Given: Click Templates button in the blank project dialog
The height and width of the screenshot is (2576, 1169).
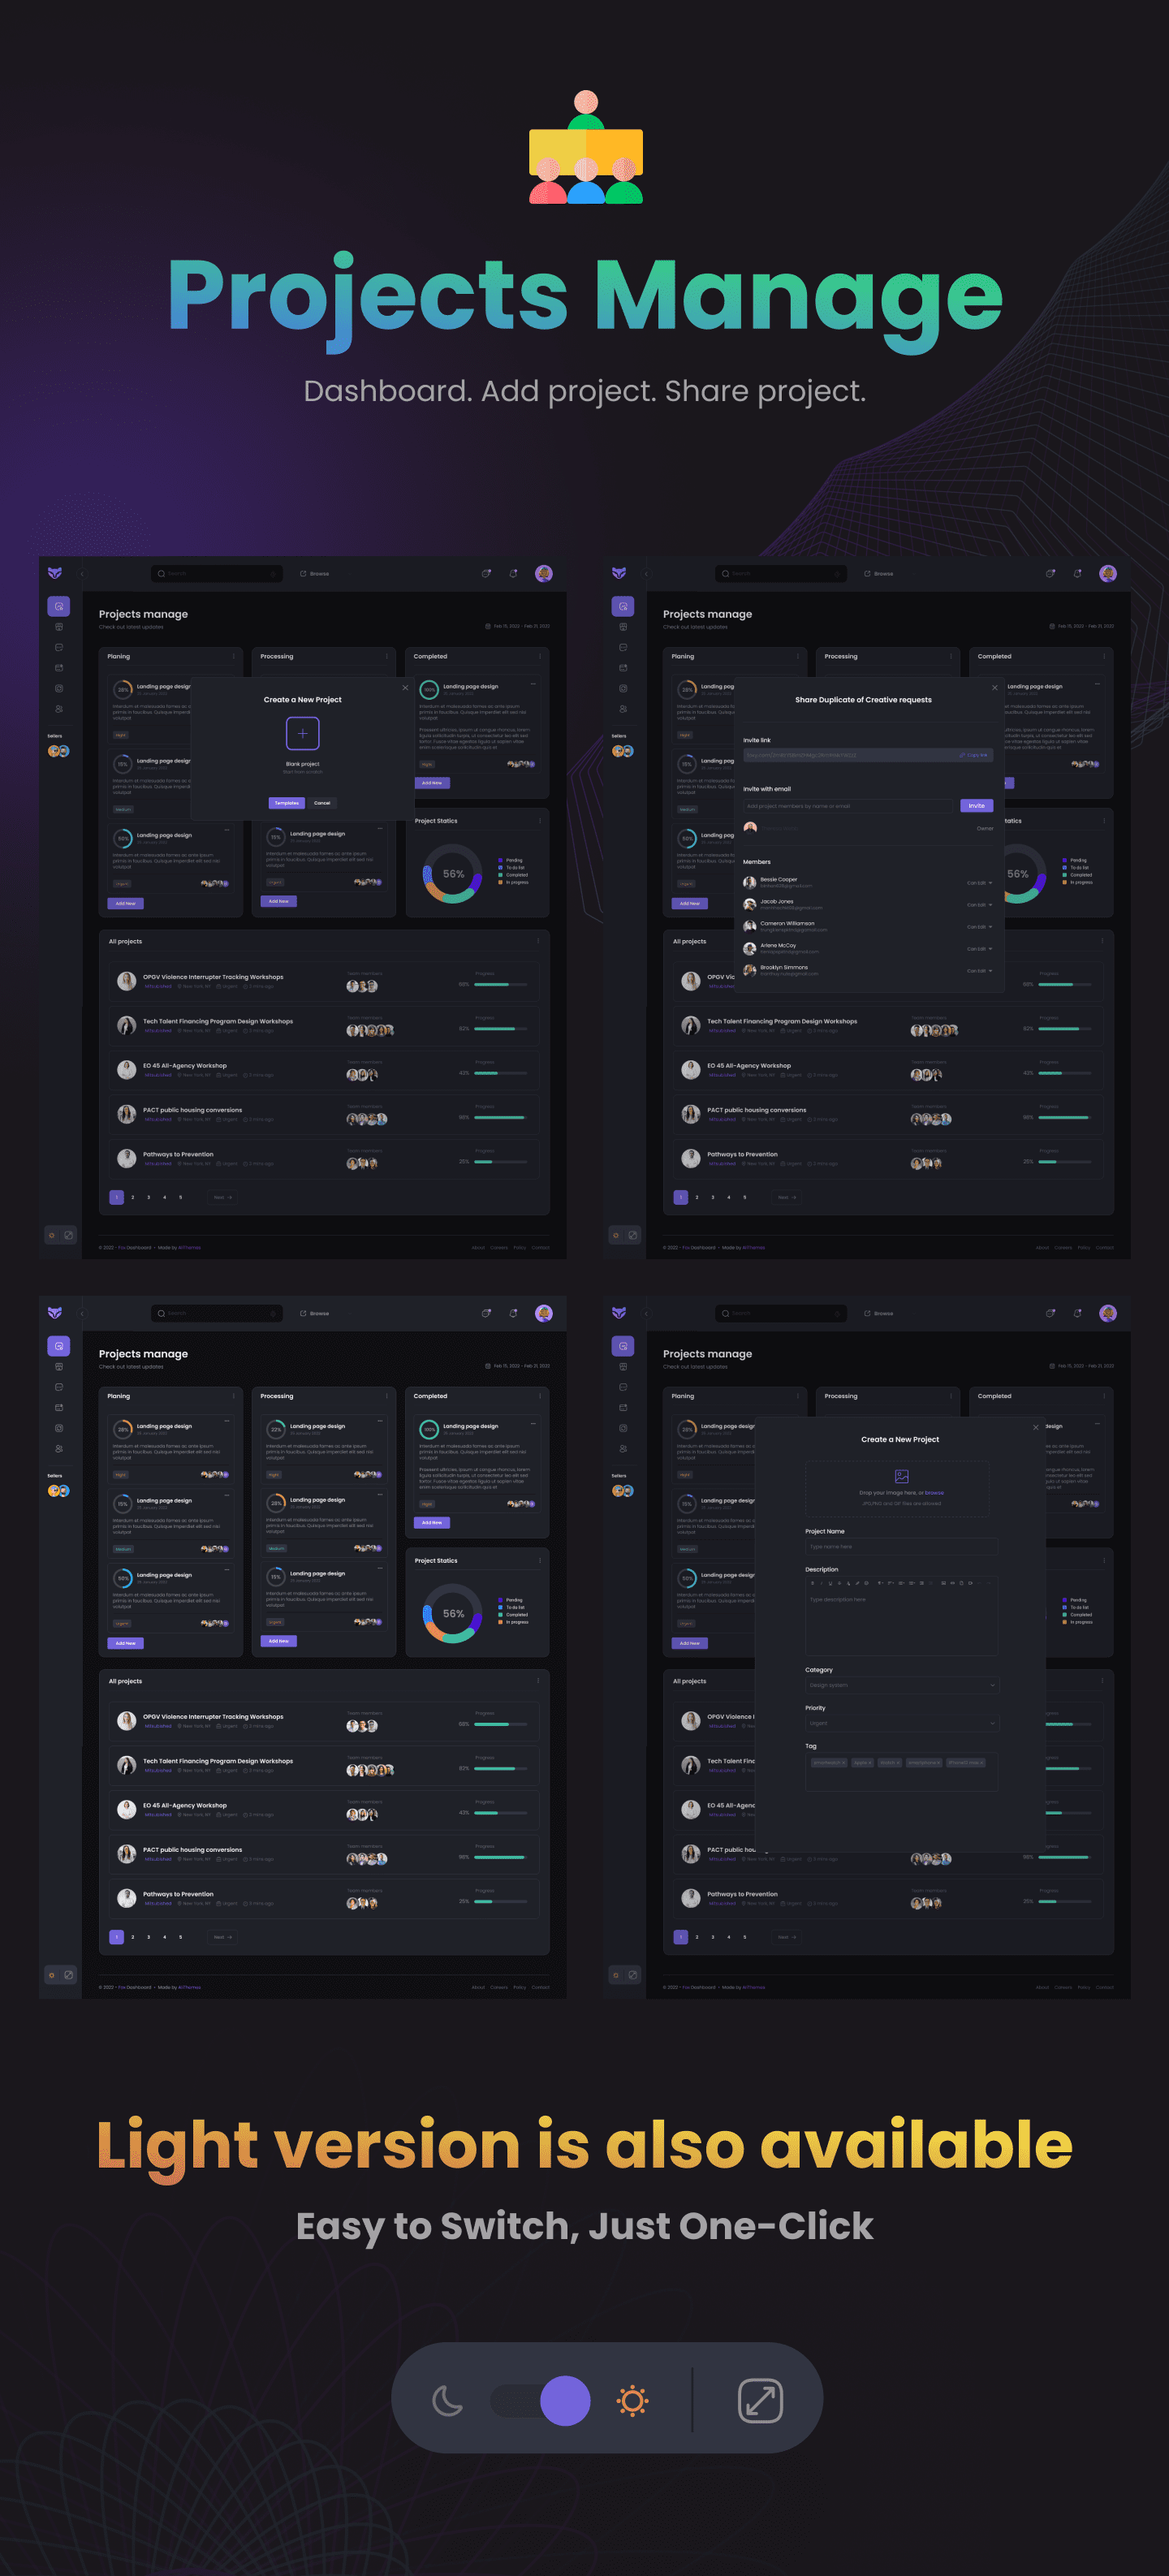Looking at the screenshot, I should tap(286, 803).
